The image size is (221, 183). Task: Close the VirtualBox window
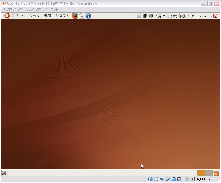[x=217, y=4]
